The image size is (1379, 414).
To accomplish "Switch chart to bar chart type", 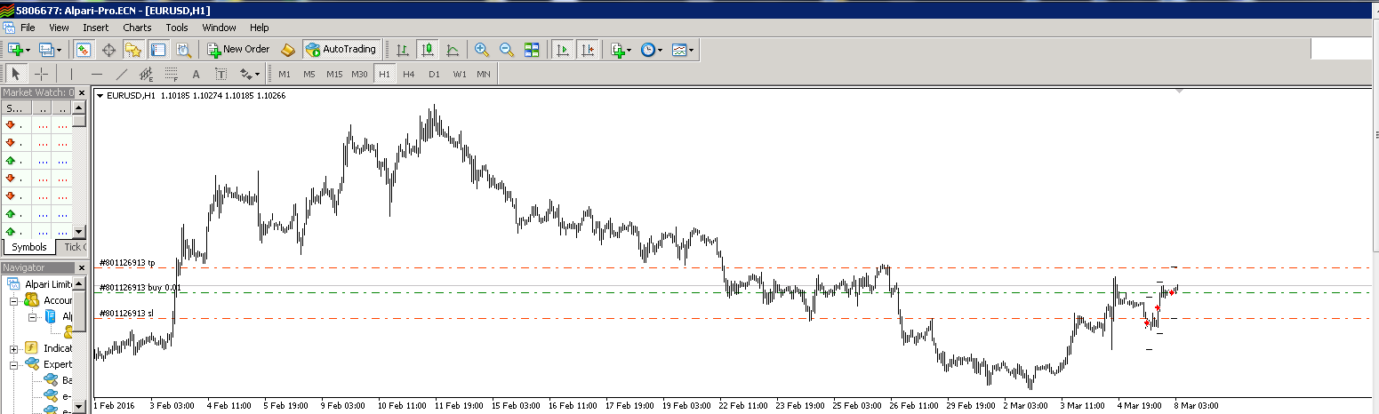I will click(403, 50).
